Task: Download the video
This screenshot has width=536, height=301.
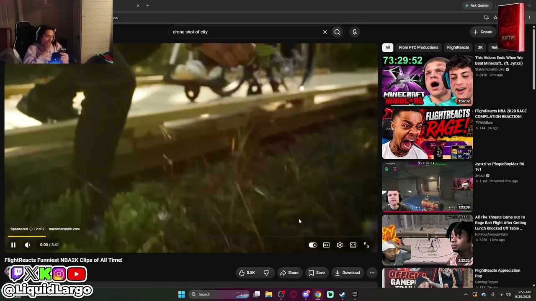Action: [x=348, y=273]
